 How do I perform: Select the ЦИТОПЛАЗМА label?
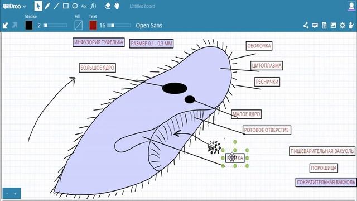[267, 66]
